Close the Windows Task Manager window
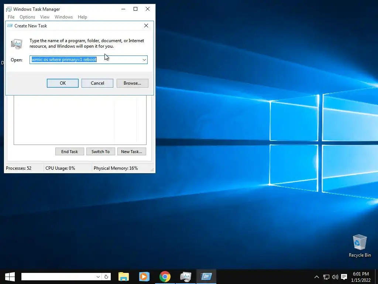Screen dimensions: 378x284 tap(148, 9)
